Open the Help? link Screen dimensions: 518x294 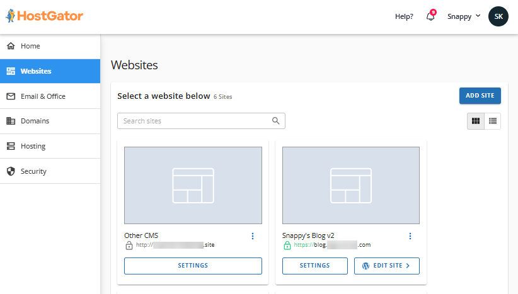[404, 16]
